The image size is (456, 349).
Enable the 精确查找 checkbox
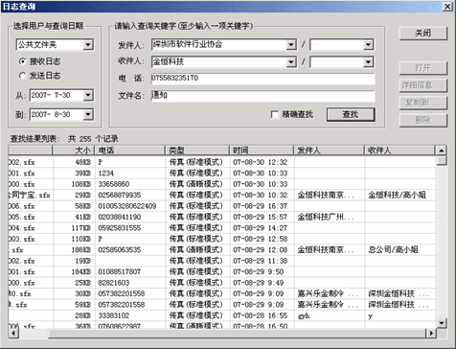click(274, 114)
